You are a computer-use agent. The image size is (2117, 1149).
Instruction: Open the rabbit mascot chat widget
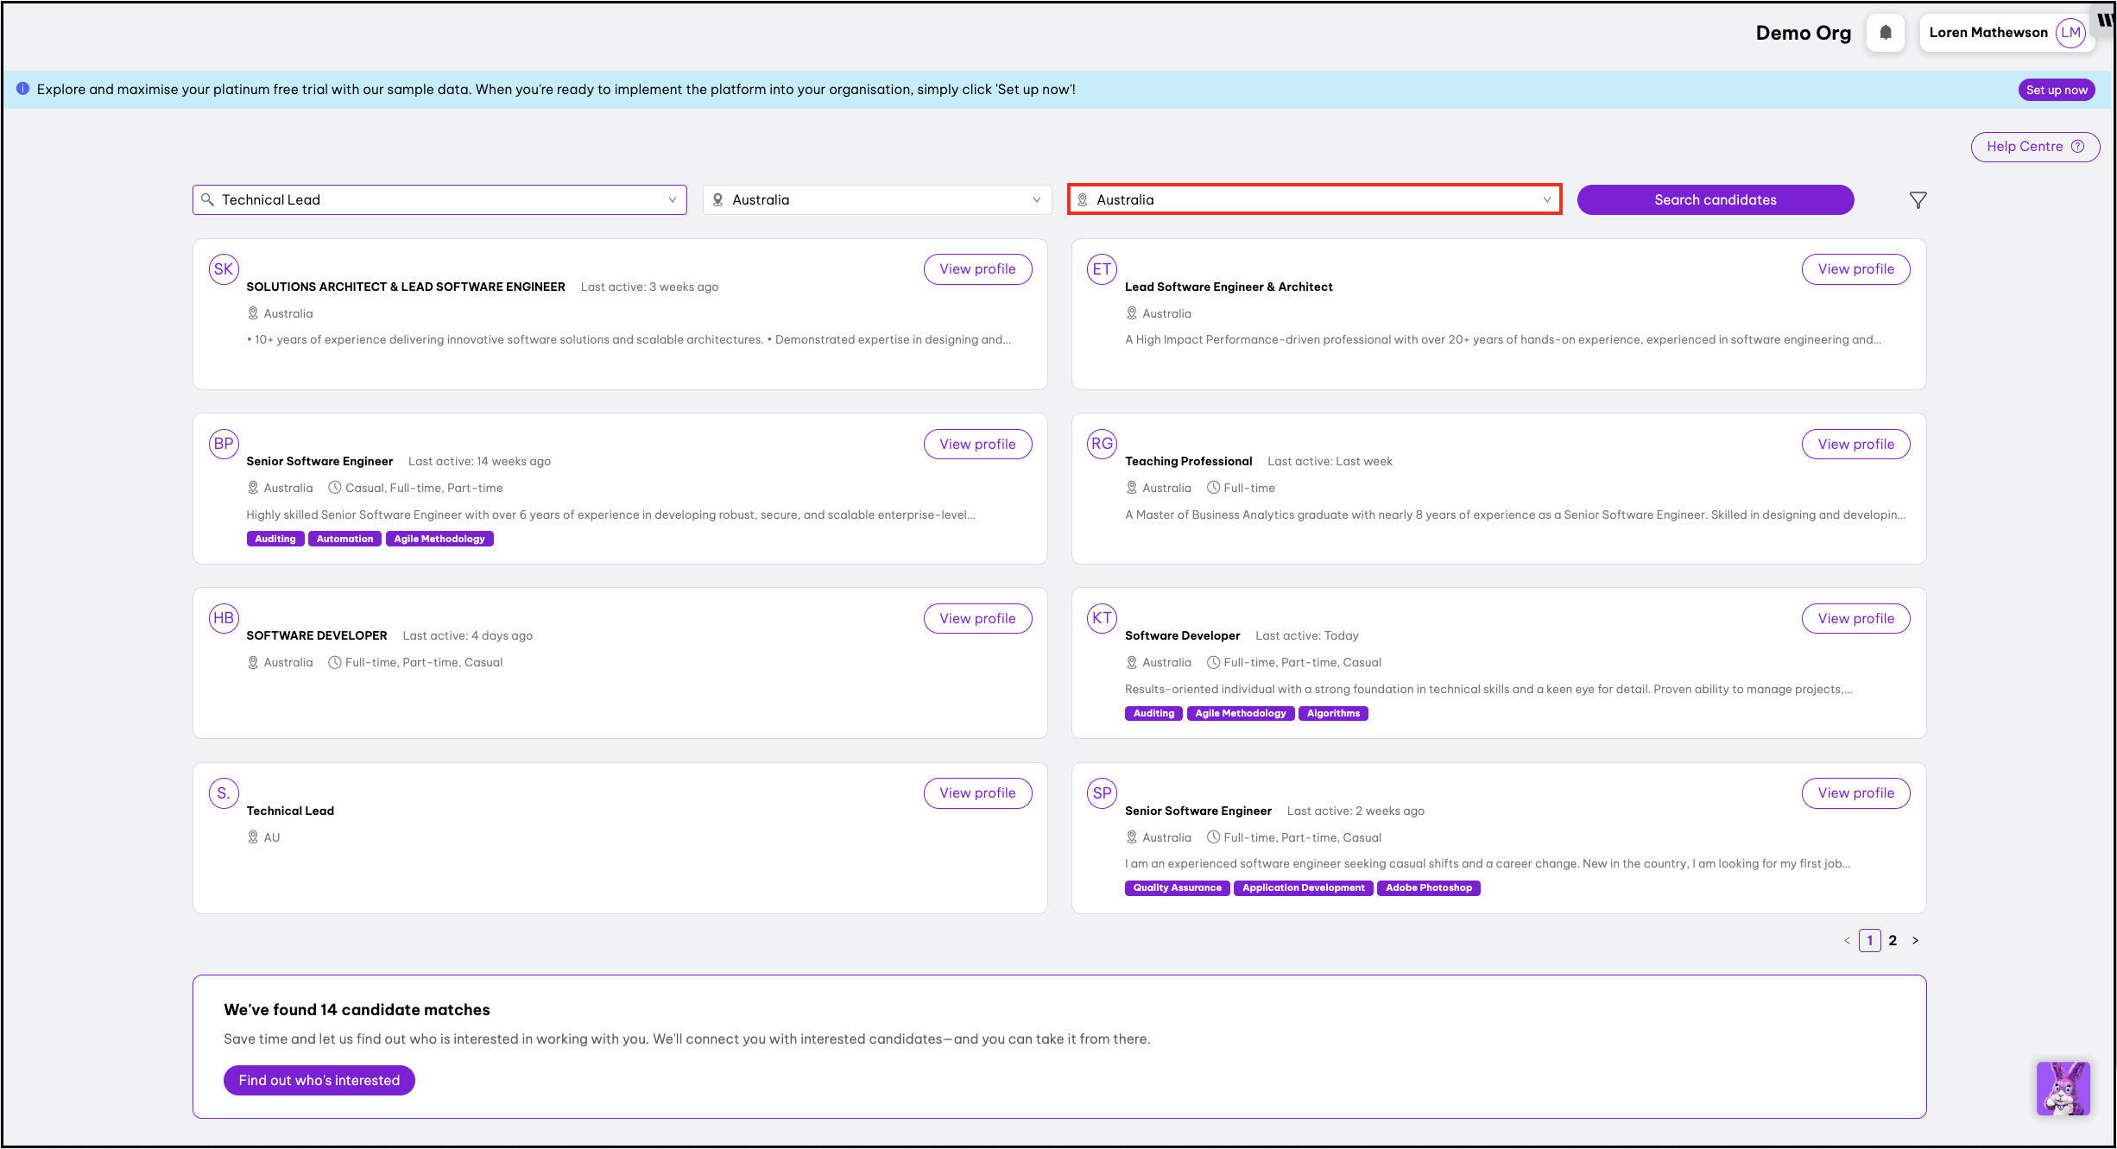tap(2063, 1088)
